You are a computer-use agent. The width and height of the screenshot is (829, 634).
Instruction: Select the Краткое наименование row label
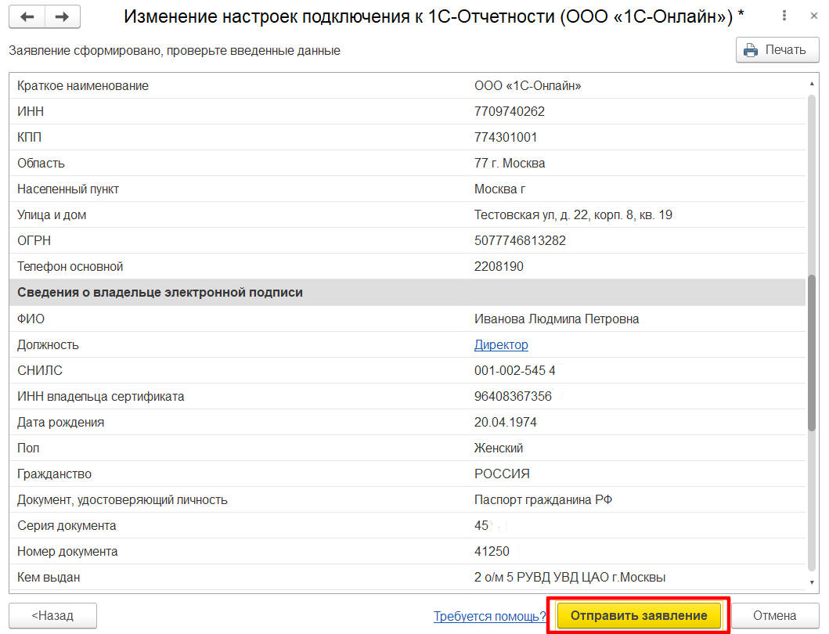point(83,85)
